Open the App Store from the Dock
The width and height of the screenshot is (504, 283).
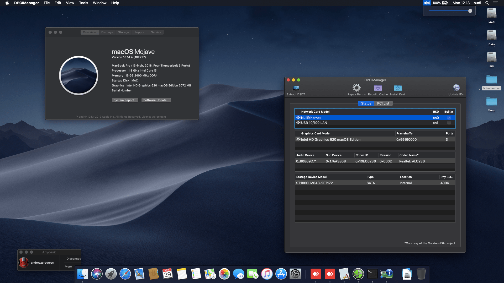point(281,274)
